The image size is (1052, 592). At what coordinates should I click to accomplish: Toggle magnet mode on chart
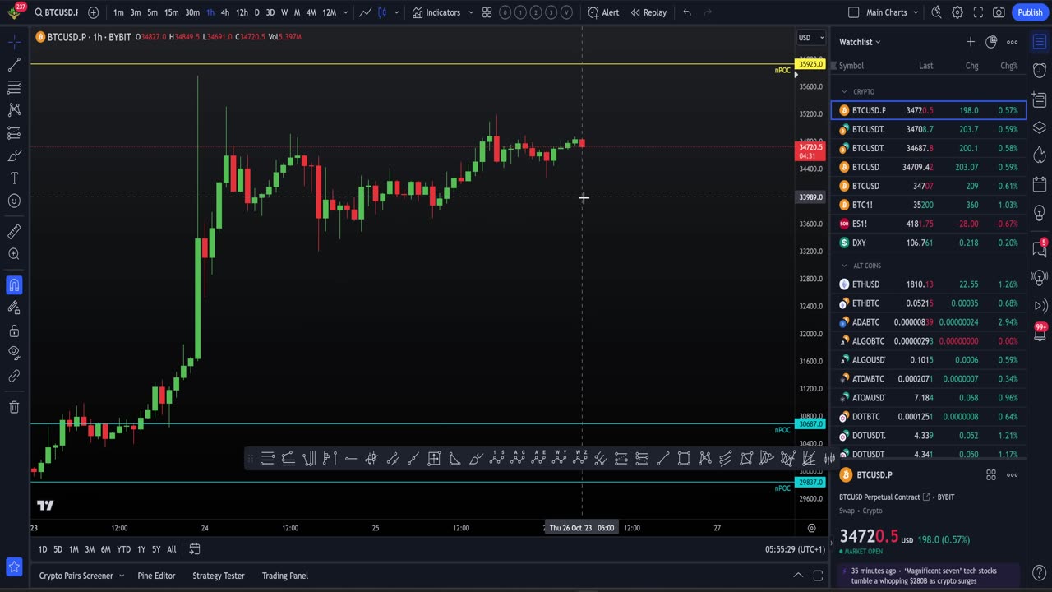[x=14, y=285]
